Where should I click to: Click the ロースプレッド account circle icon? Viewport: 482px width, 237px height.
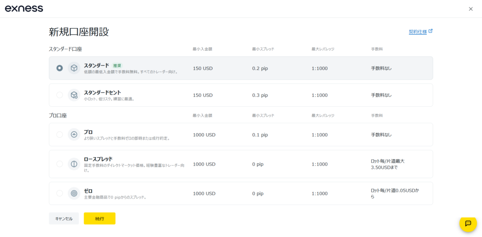point(74,164)
